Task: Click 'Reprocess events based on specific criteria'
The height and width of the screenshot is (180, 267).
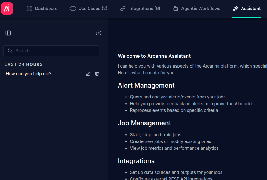Action: pos(174,110)
